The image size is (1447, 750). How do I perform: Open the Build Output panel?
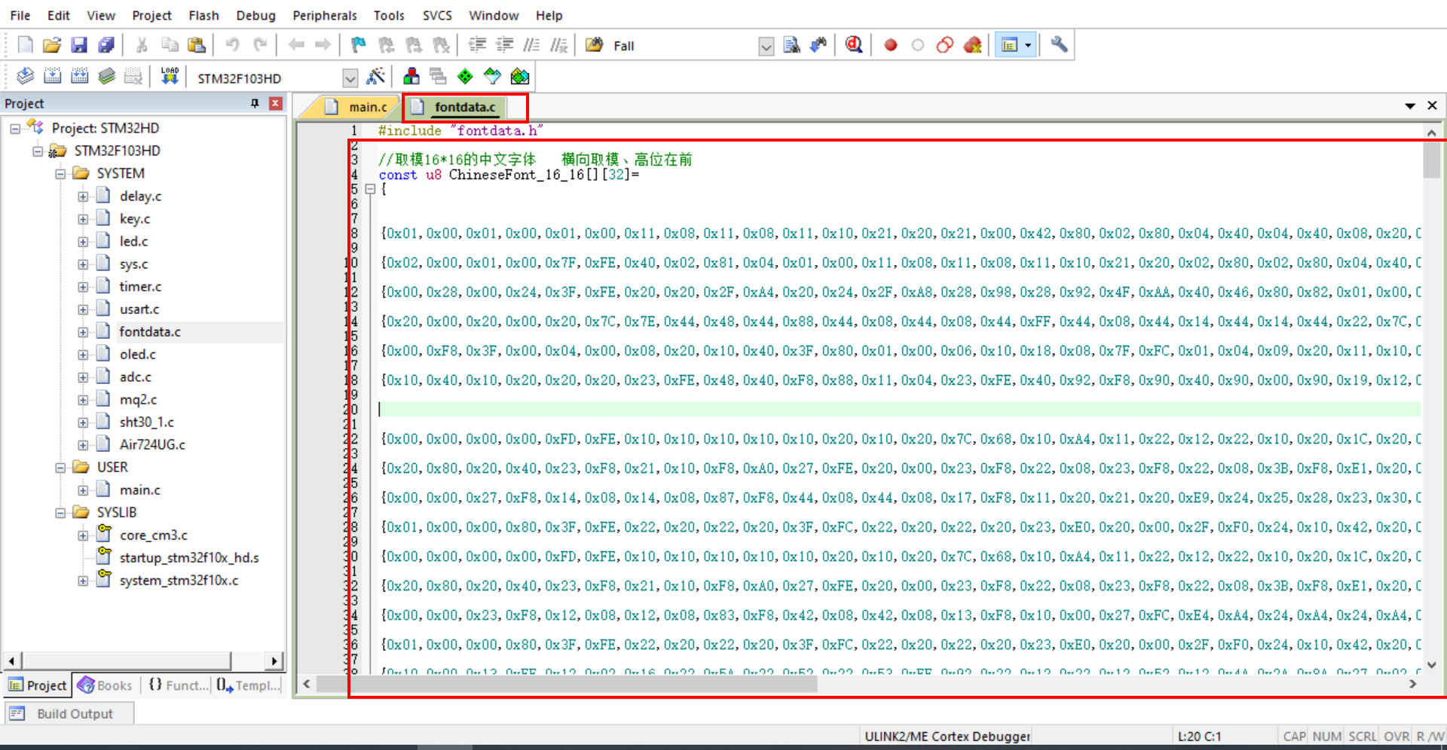[x=69, y=713]
